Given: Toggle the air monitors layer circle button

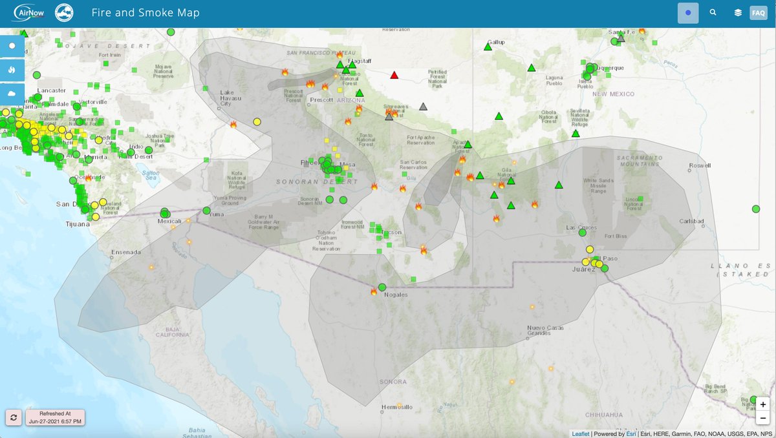Looking at the screenshot, I should 12,47.
